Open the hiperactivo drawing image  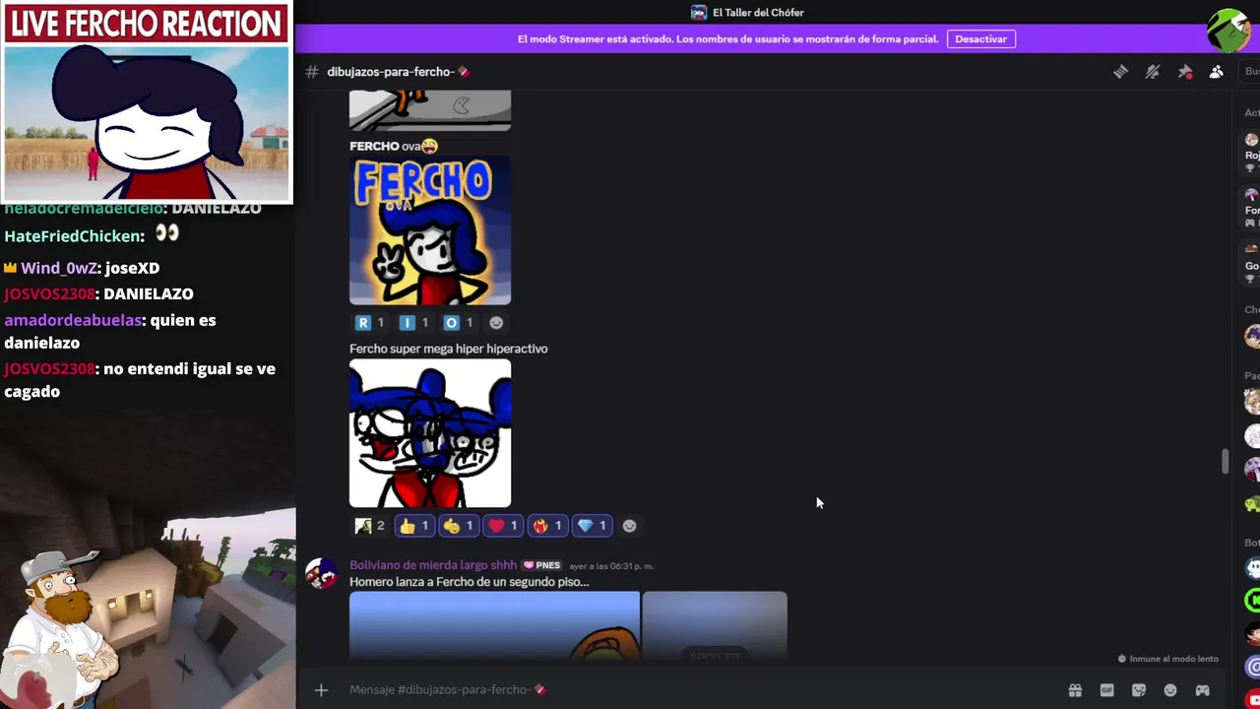pyautogui.click(x=430, y=433)
